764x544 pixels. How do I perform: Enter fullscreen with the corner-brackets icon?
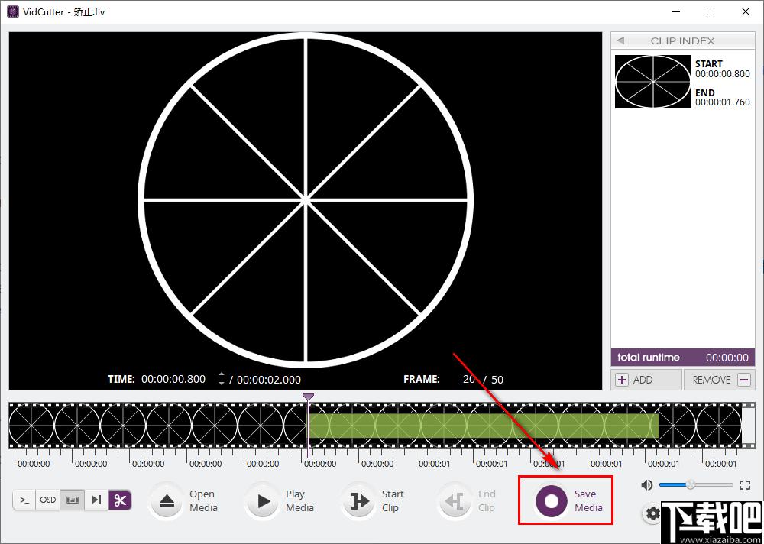coord(744,484)
